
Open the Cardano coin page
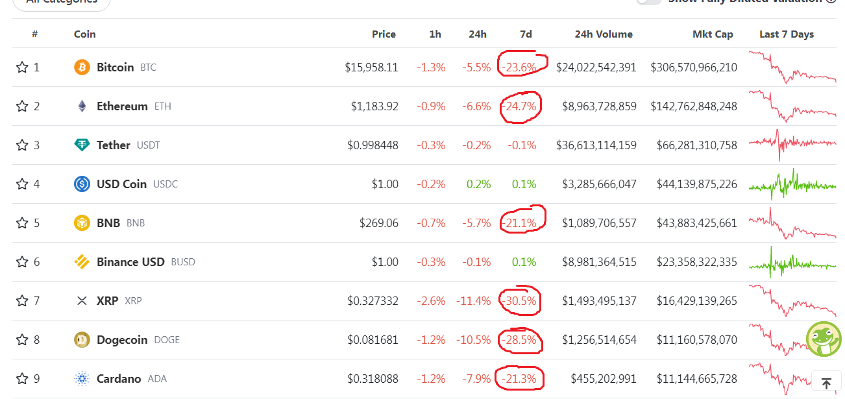click(x=119, y=379)
